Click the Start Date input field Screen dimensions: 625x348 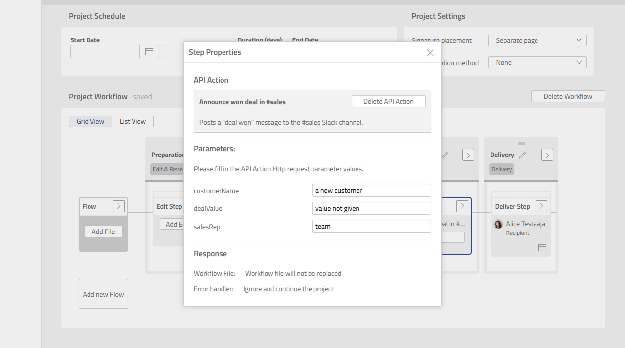(x=105, y=51)
